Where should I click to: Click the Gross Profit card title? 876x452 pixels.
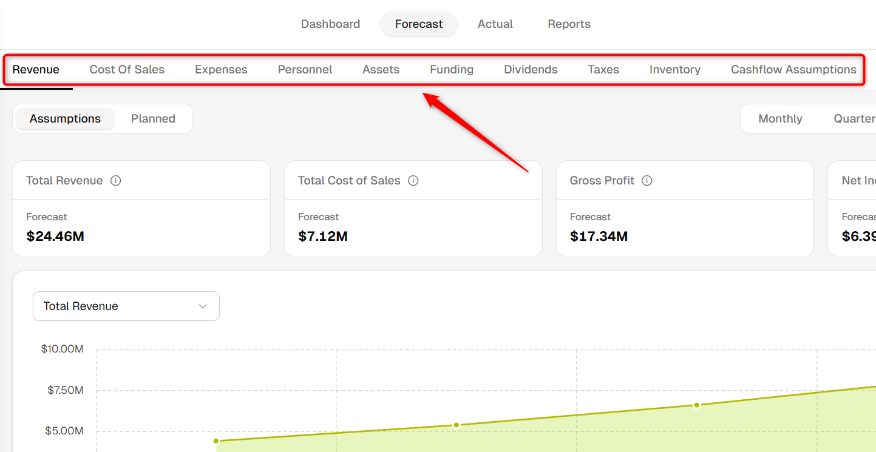(x=602, y=181)
